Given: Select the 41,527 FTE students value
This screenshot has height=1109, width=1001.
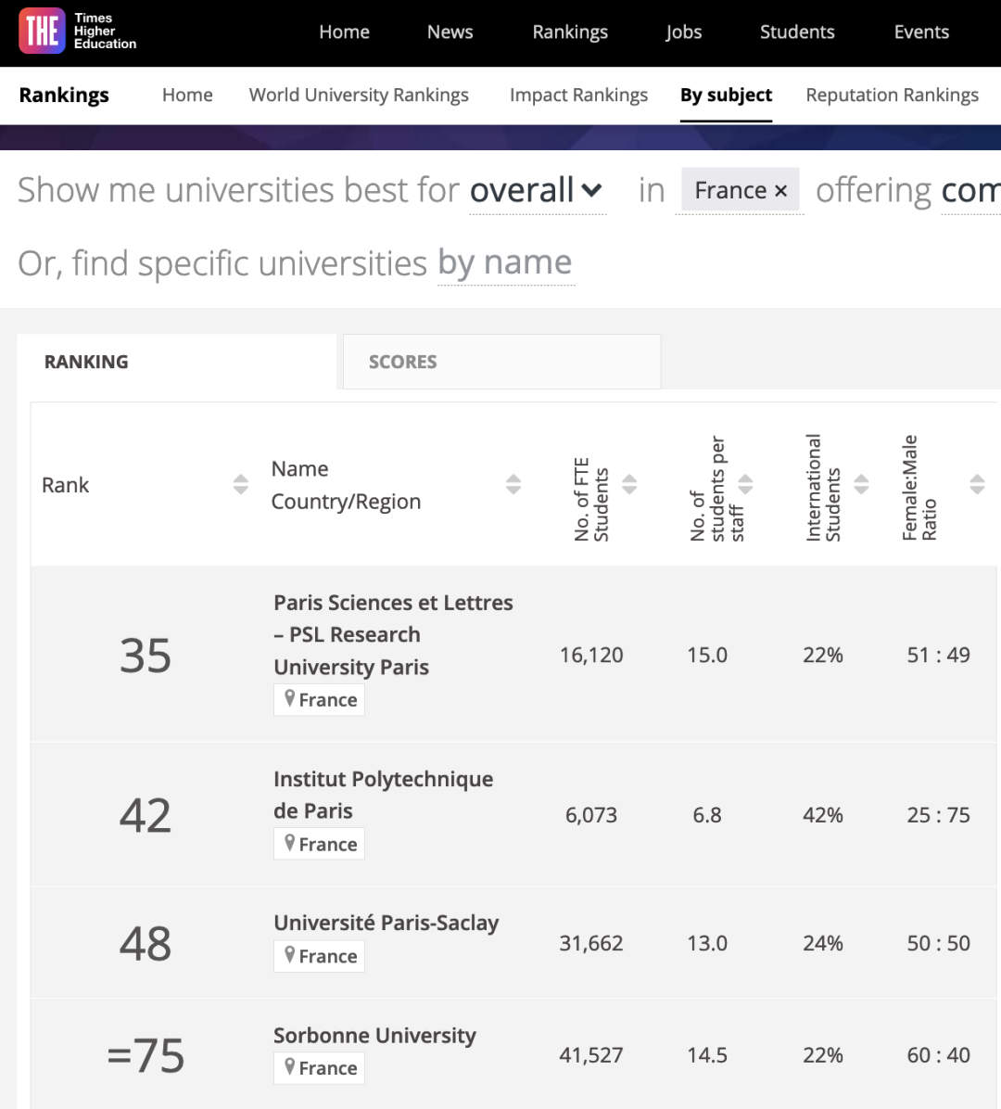Looking at the screenshot, I should [591, 1054].
